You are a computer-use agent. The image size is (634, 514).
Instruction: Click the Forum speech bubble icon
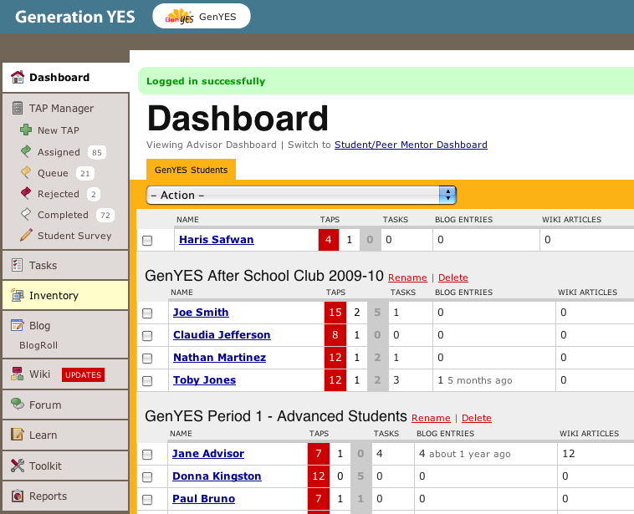[x=18, y=404]
